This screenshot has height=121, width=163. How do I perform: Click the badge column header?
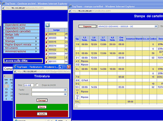56,30
